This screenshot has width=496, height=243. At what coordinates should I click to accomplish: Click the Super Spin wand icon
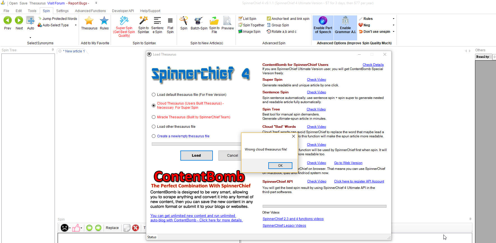click(124, 20)
